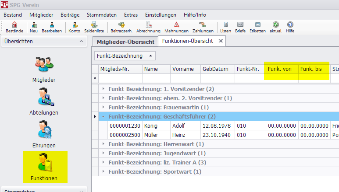Open Ehrungen in the sidebar
The height and width of the screenshot is (192, 339).
coord(44,133)
